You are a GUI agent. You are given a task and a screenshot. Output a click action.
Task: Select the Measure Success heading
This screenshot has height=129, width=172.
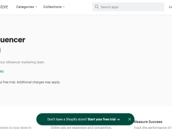pos(148,122)
